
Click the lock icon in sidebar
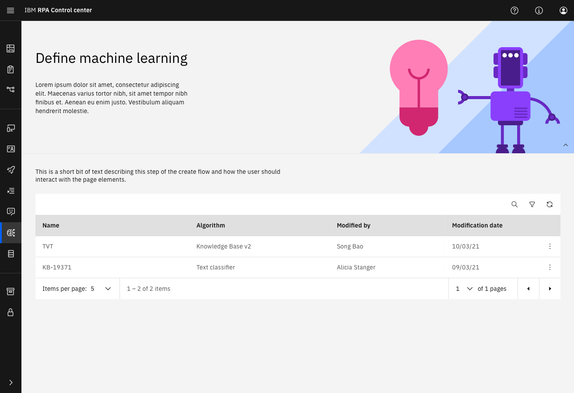(x=10, y=312)
